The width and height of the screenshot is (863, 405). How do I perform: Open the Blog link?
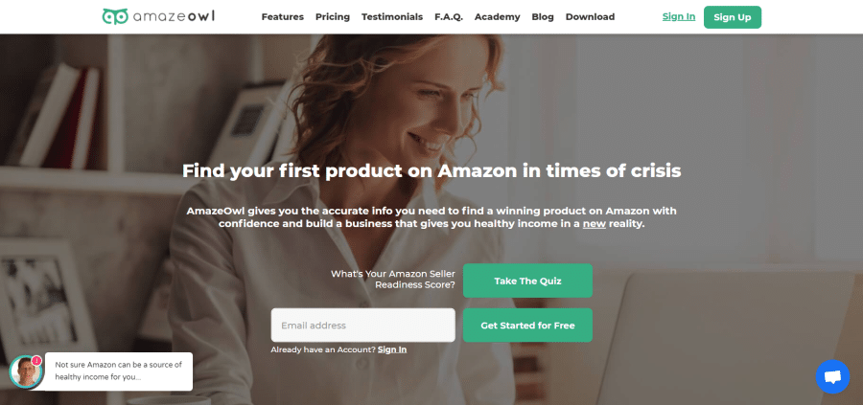[543, 17]
